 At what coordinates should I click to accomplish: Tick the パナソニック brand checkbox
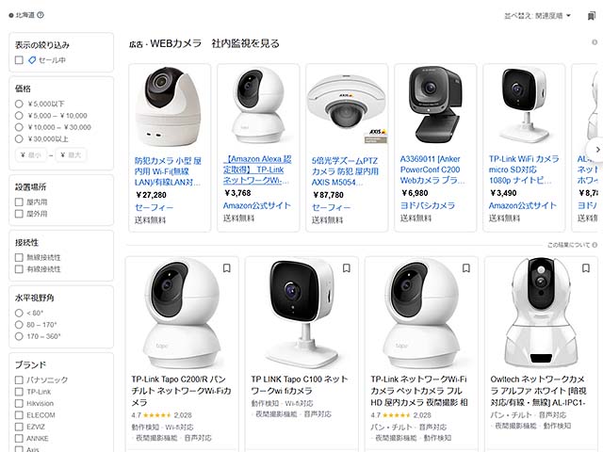[19, 379]
